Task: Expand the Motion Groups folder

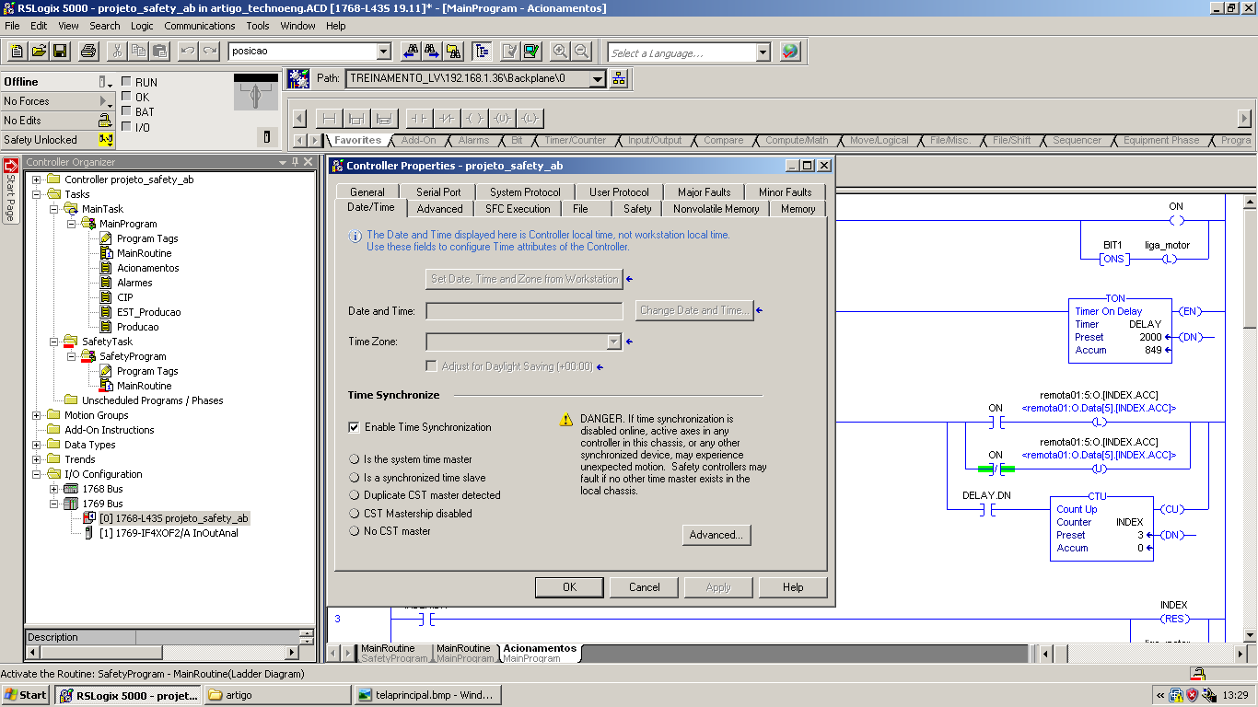Action: pos(37,415)
